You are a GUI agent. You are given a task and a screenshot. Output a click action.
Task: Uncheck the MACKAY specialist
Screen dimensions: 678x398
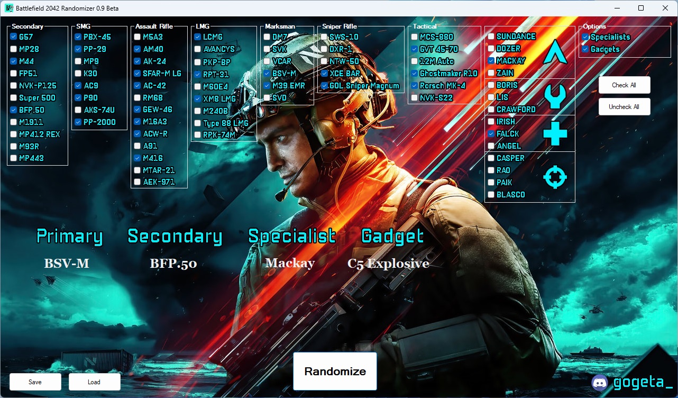click(491, 60)
